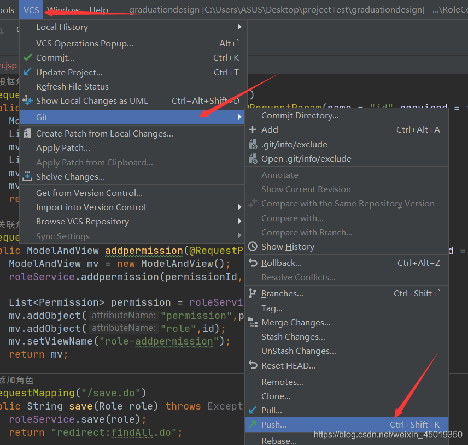Click the .jsp editor tab

coord(9,65)
